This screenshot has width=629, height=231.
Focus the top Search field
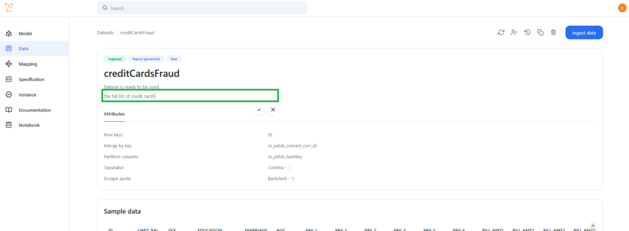coord(202,8)
